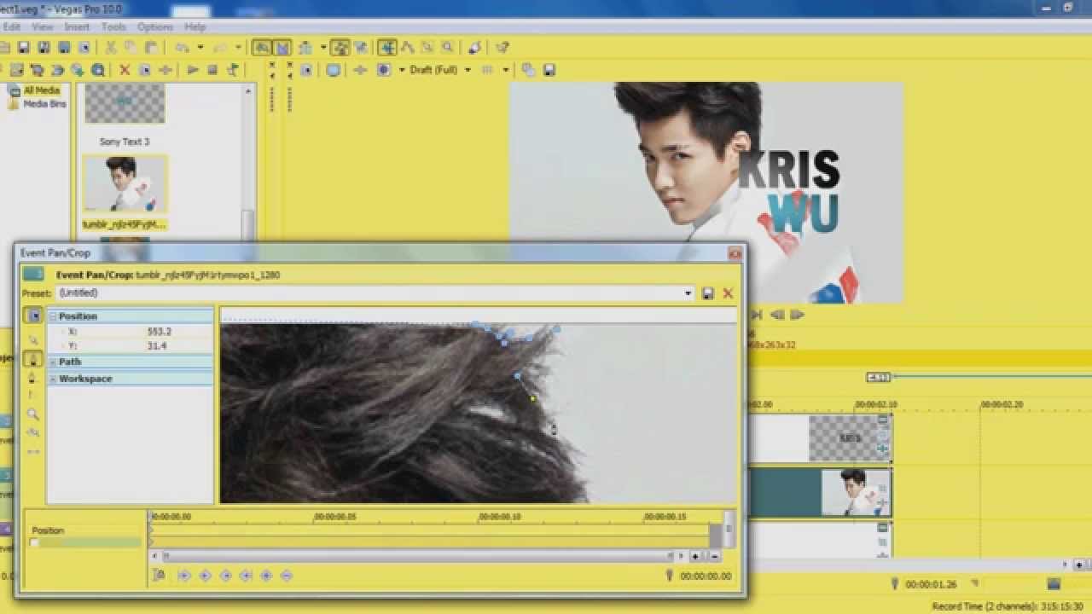Open the Tools menu
Viewport: 1092px width, 614px height.
113,26
